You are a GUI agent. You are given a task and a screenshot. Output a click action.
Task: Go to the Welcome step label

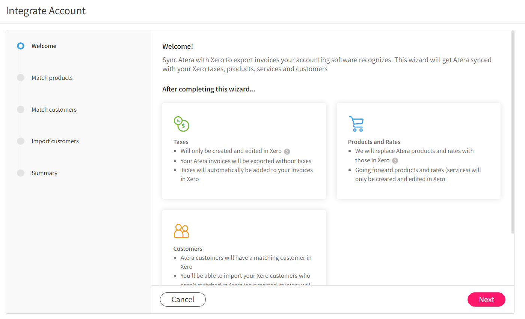(x=44, y=46)
